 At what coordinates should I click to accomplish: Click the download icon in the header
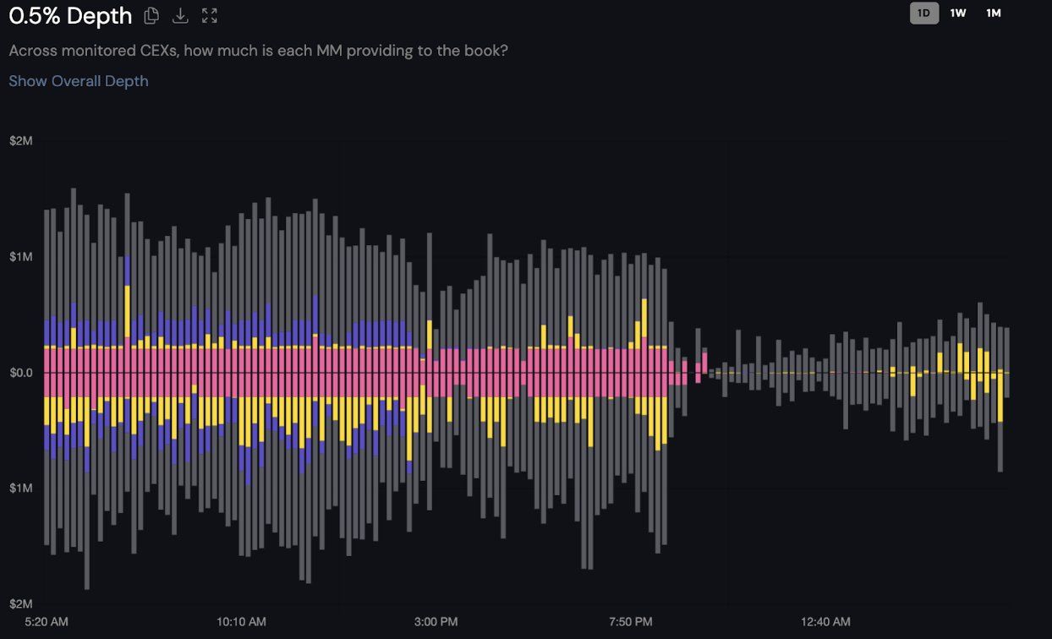point(180,15)
